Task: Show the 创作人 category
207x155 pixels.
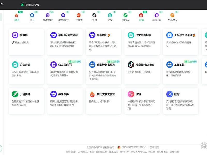Action: click(x=125, y=17)
